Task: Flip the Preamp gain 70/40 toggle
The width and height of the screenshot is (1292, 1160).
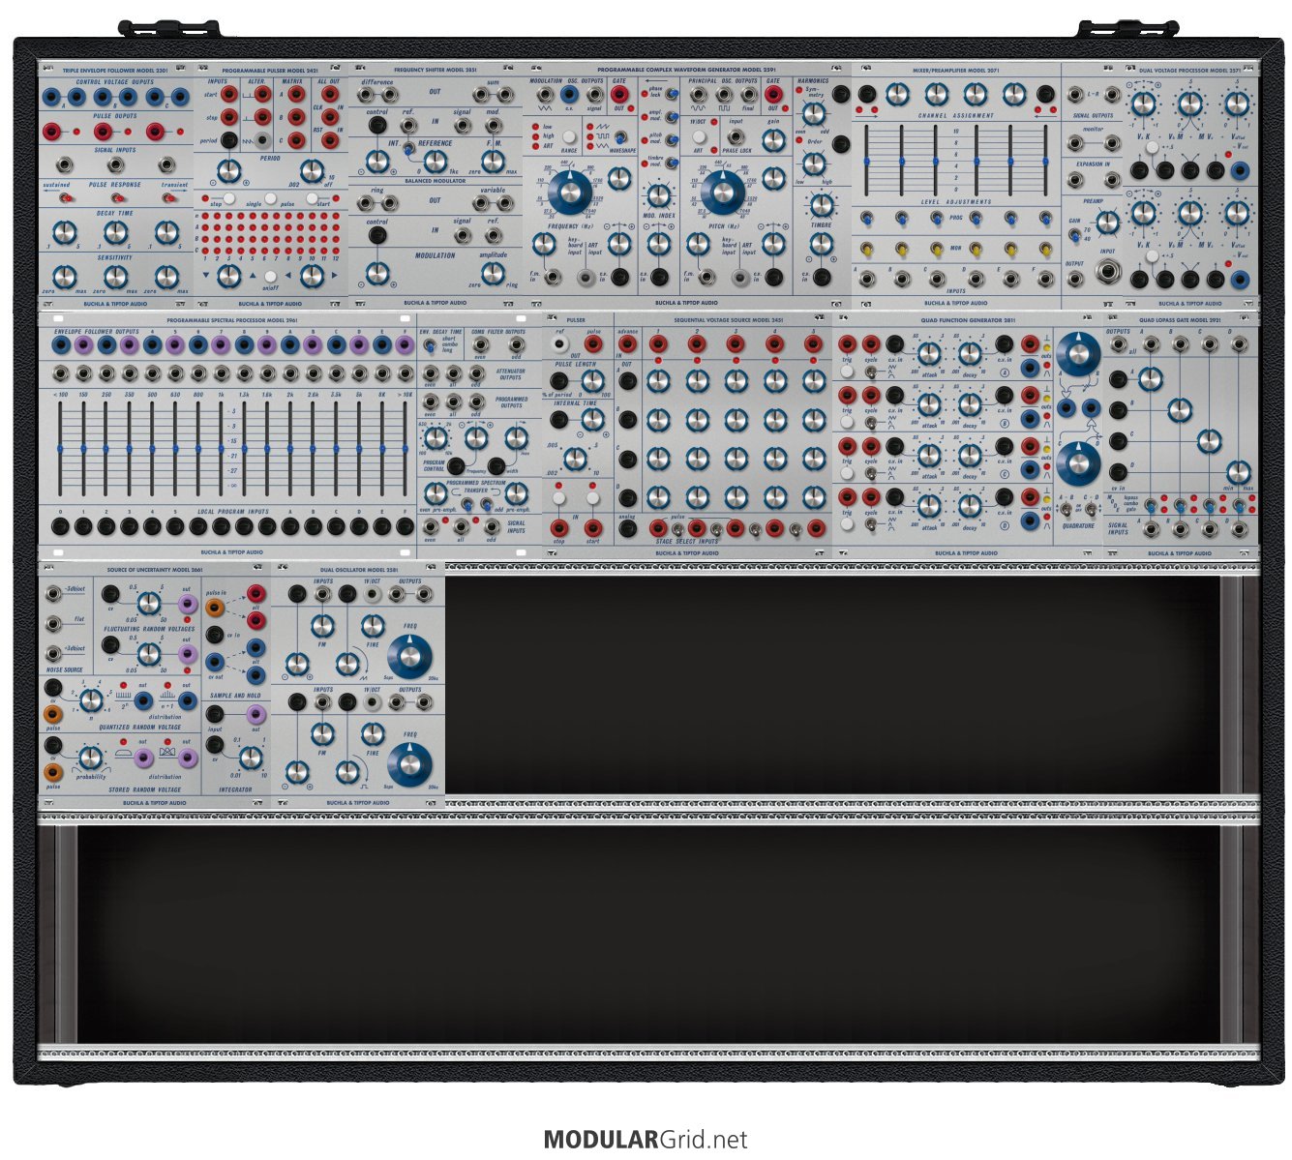Action: 1074,233
